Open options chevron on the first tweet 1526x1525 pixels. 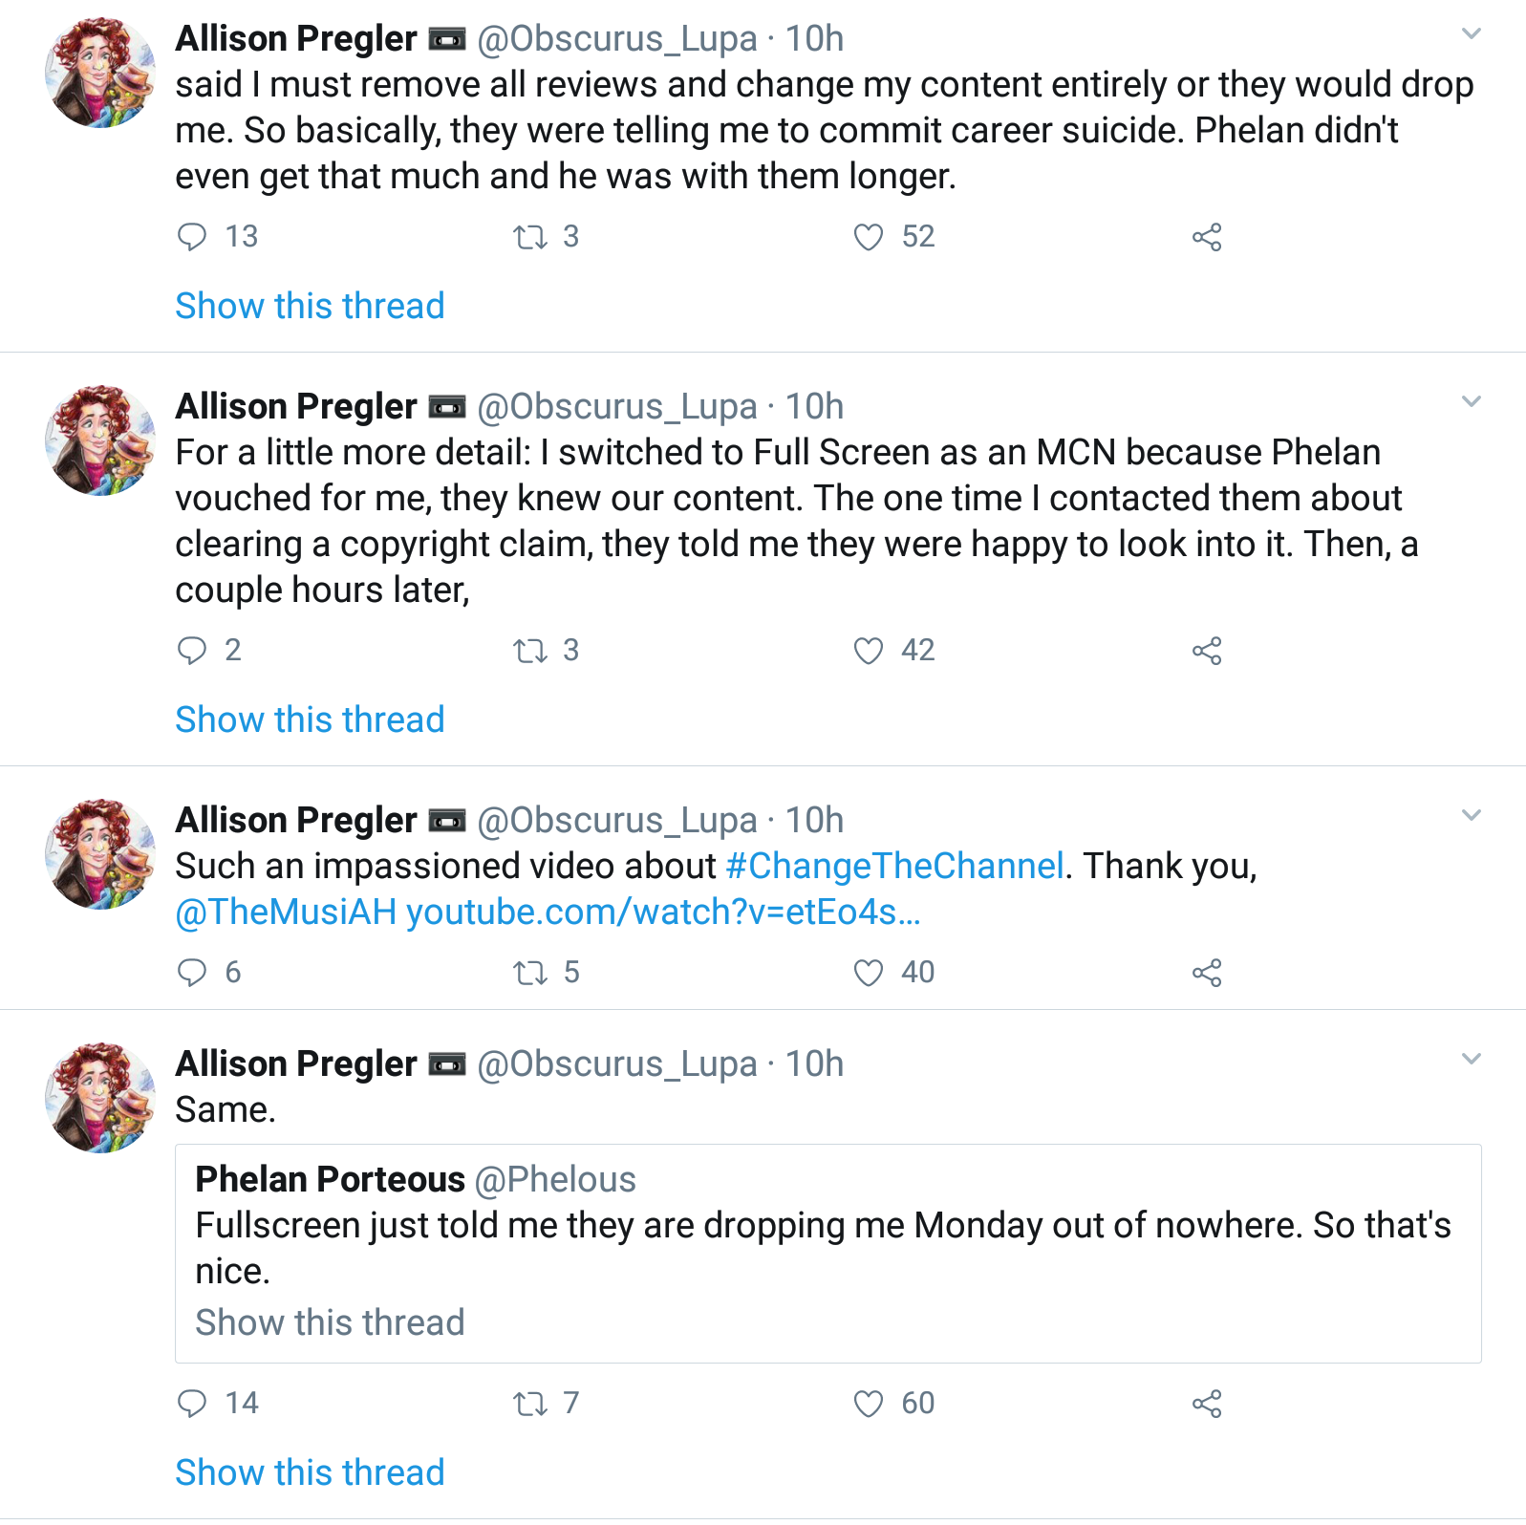coord(1472,34)
